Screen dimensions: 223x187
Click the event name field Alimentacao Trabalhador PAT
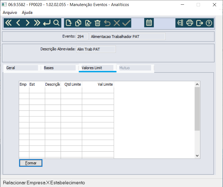coord(128,37)
